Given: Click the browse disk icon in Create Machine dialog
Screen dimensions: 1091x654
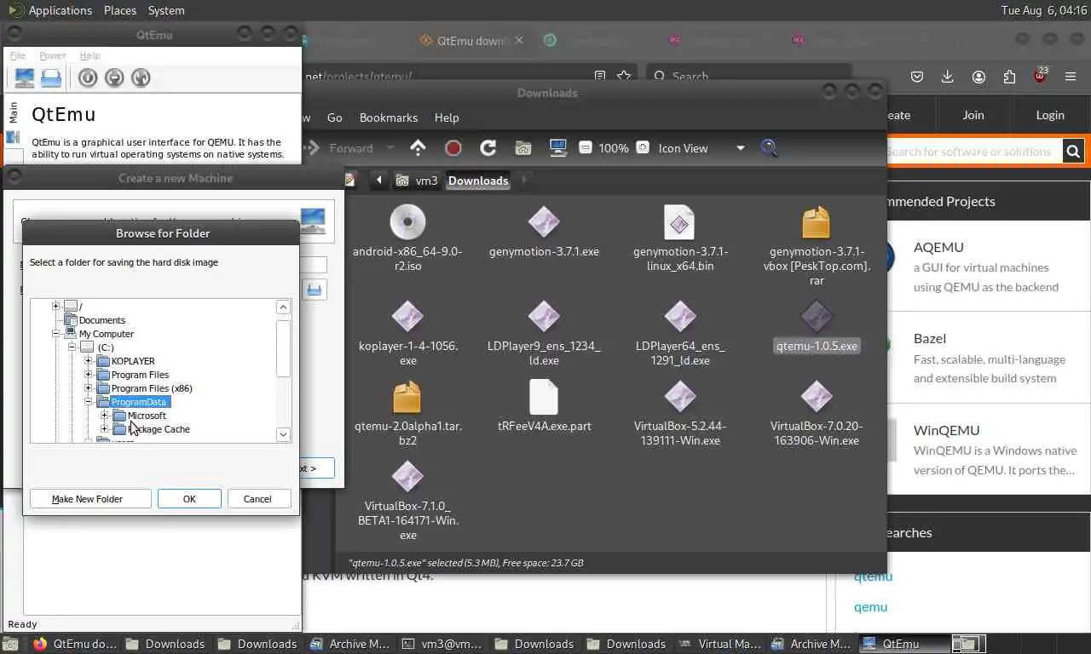Looking at the screenshot, I should pyautogui.click(x=315, y=290).
